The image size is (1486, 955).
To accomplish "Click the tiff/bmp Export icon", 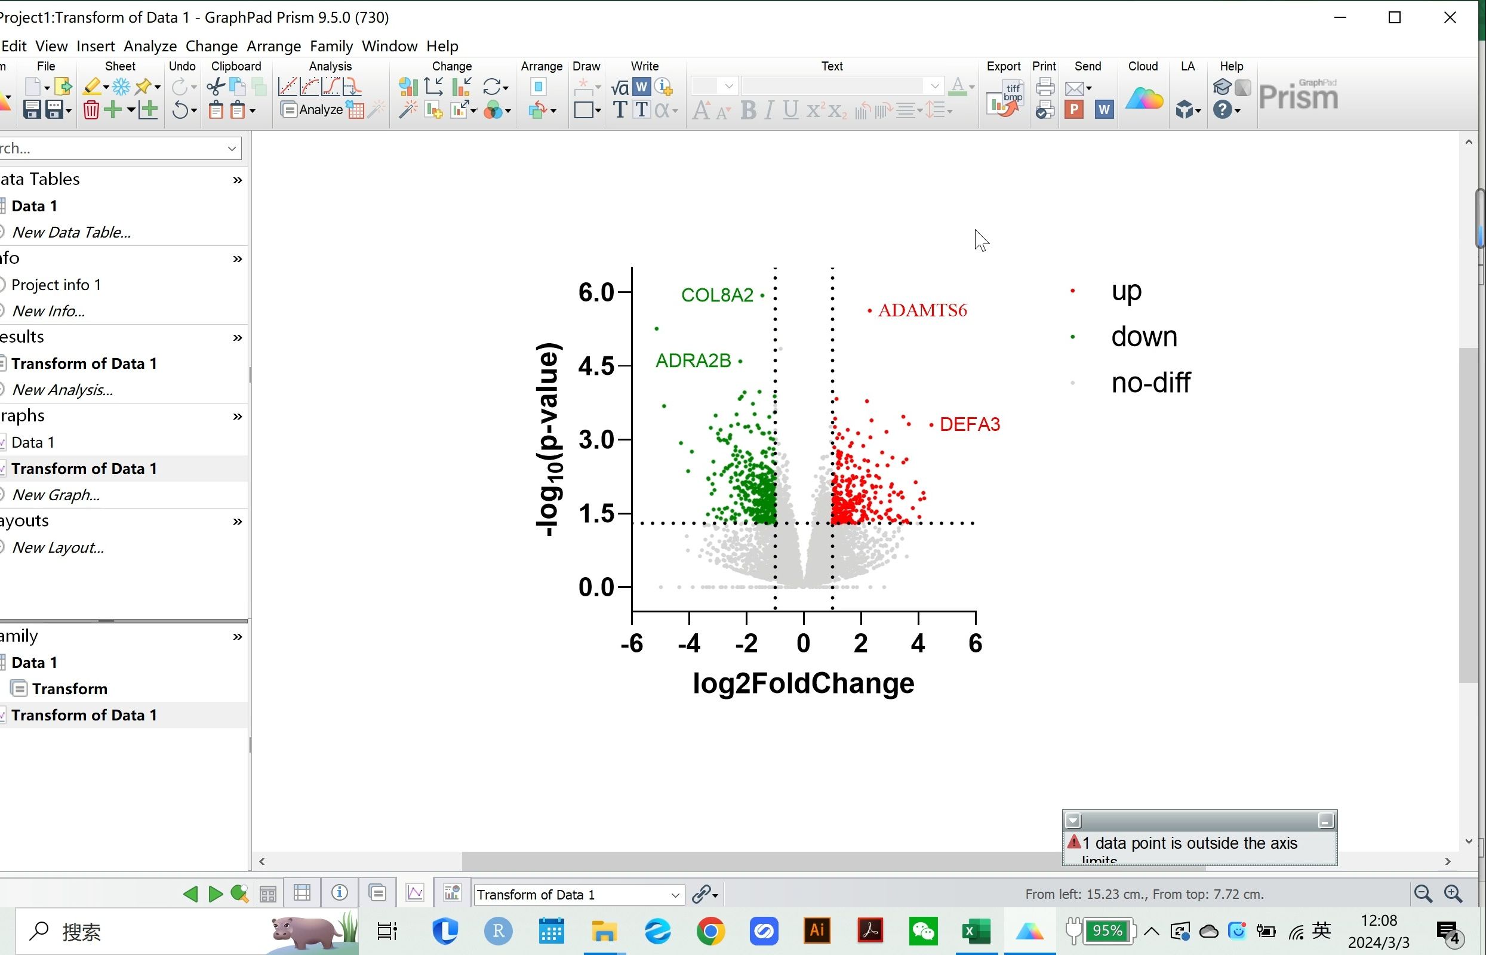I will click(x=1005, y=98).
